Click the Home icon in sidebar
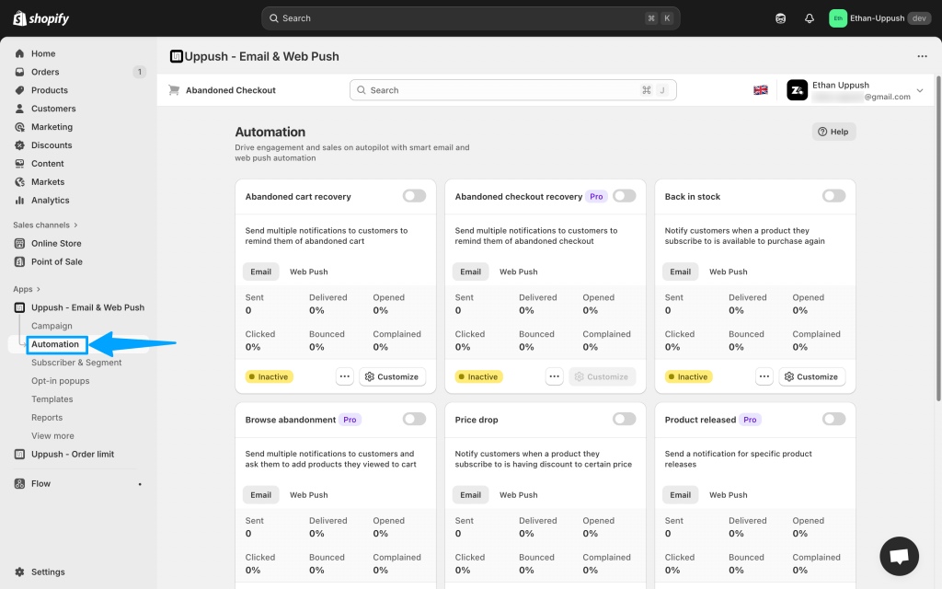942x589 pixels. coord(20,53)
